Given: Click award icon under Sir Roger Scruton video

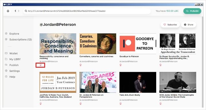Looking at the screenshot, I should point(161,65).
